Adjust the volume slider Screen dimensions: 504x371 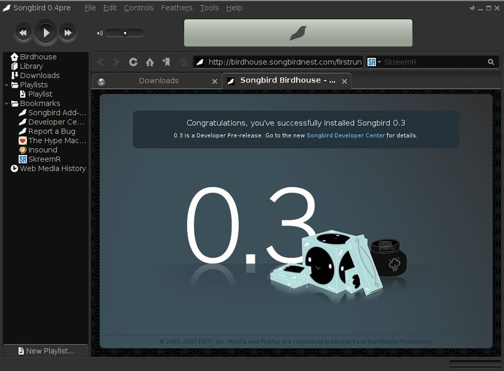click(125, 33)
